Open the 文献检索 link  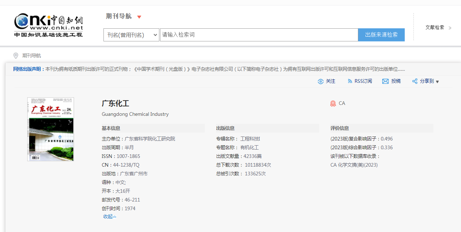(435, 27)
